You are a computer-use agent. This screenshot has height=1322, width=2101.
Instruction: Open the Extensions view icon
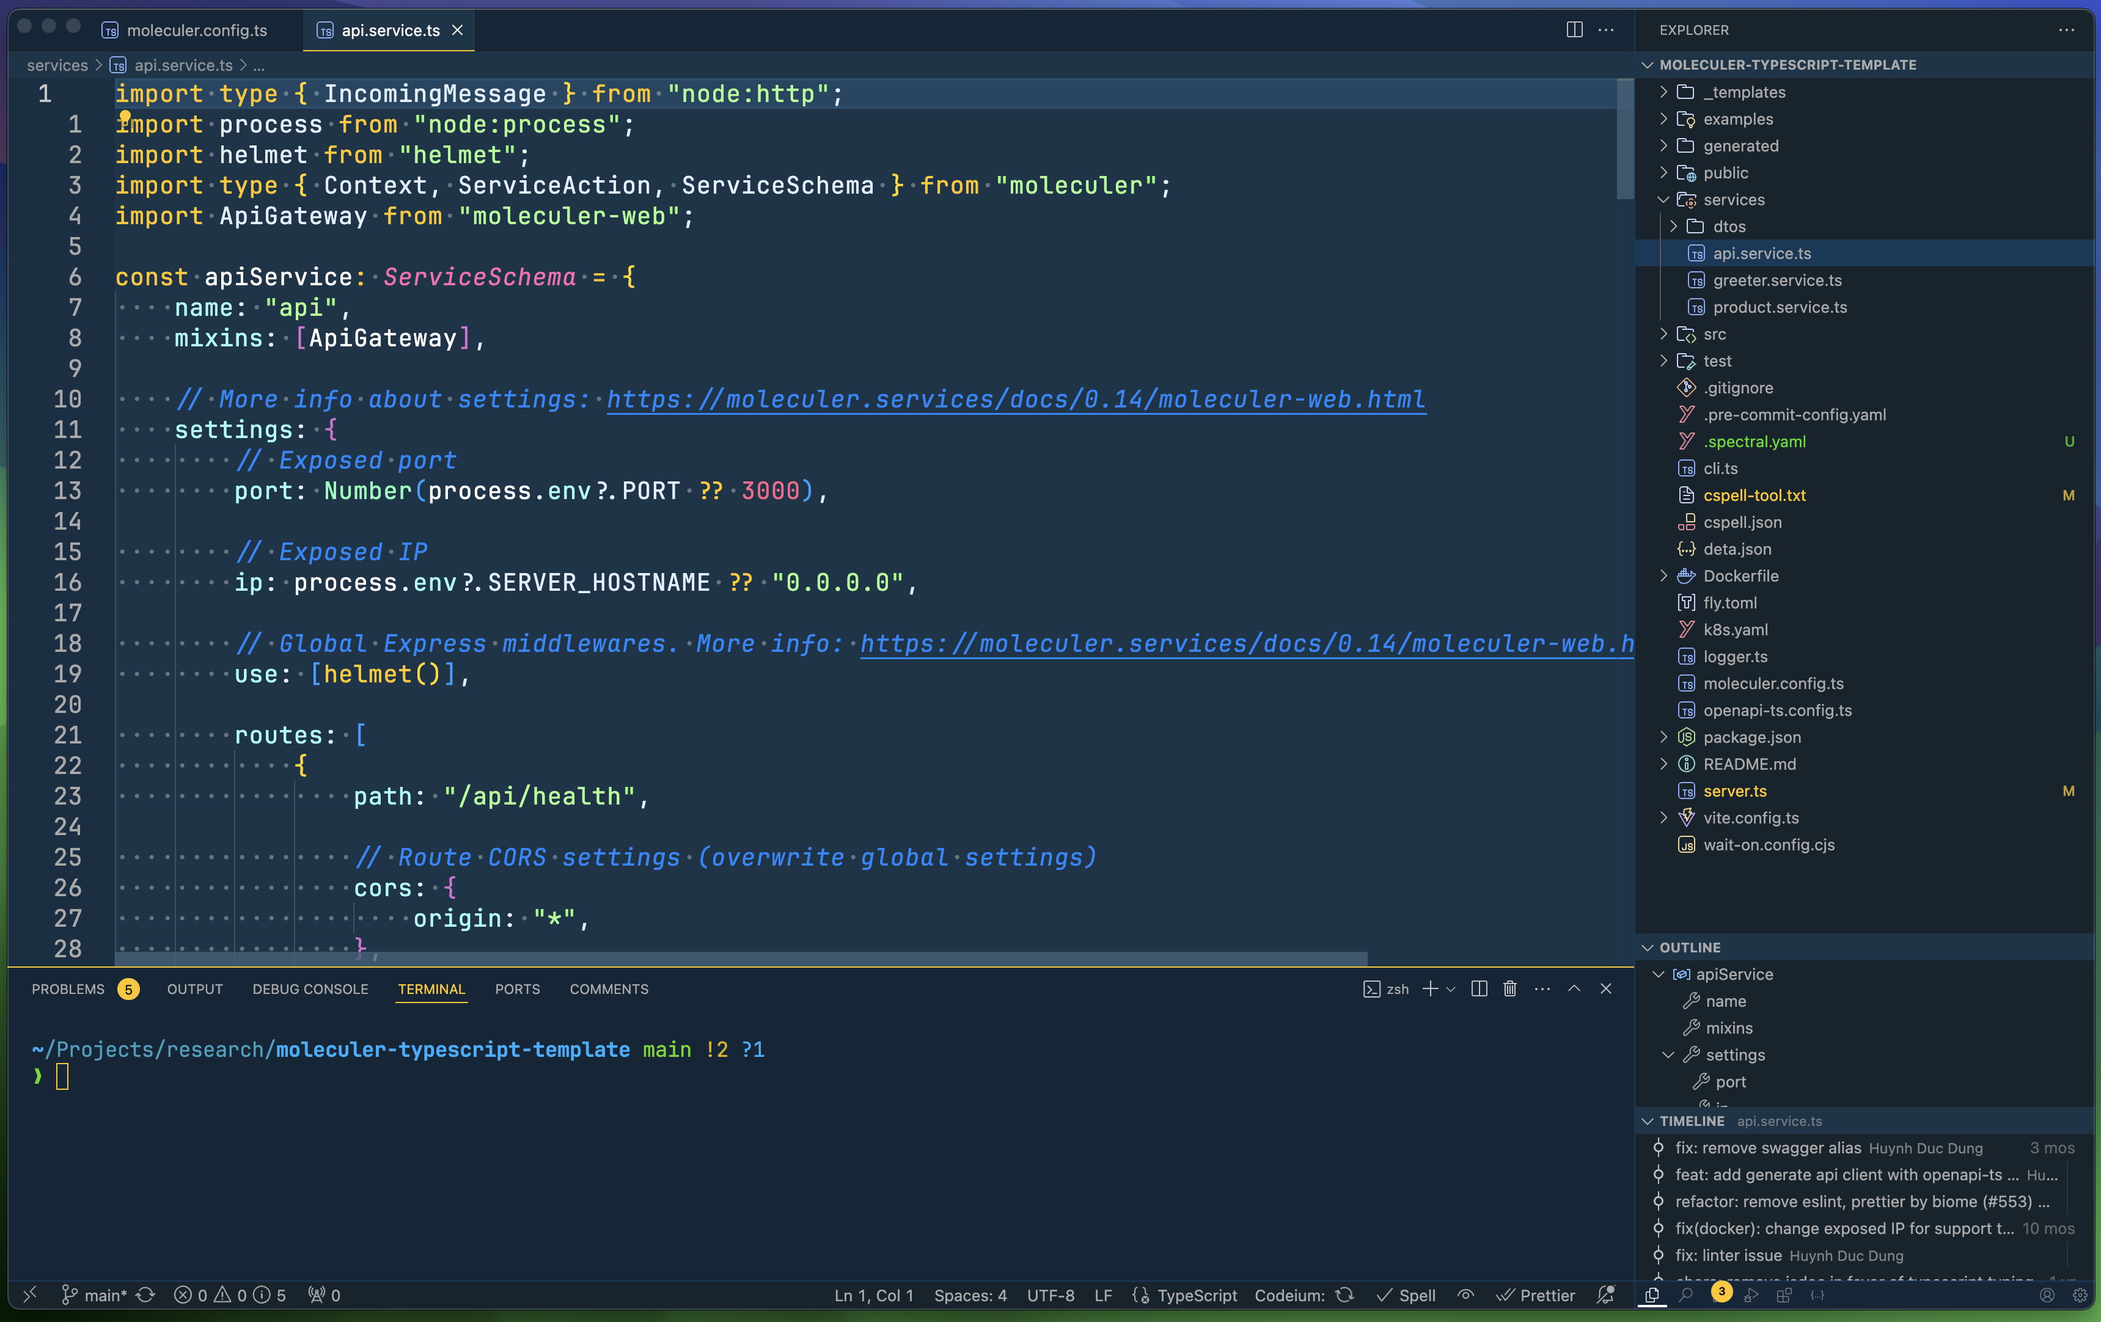point(1784,1295)
